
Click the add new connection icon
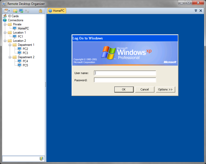point(21,11)
